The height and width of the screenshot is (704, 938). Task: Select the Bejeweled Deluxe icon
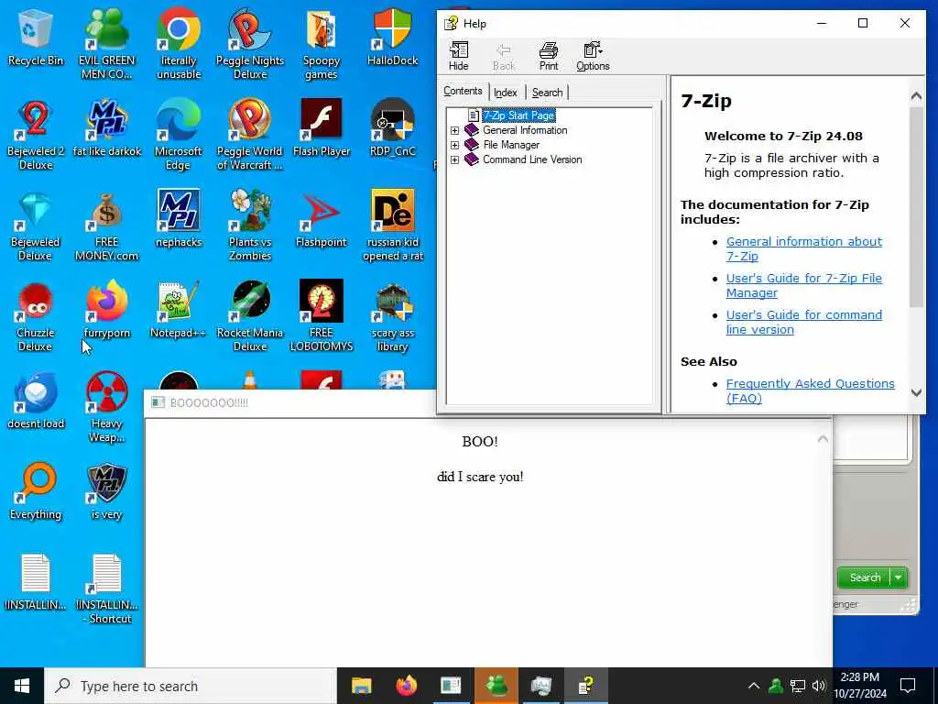coord(36,225)
